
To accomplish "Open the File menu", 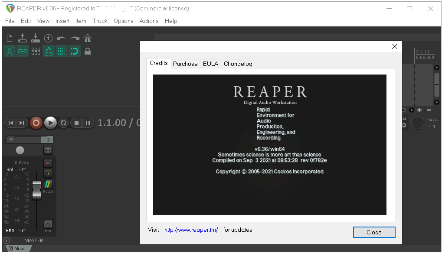I will pyautogui.click(x=10, y=21).
